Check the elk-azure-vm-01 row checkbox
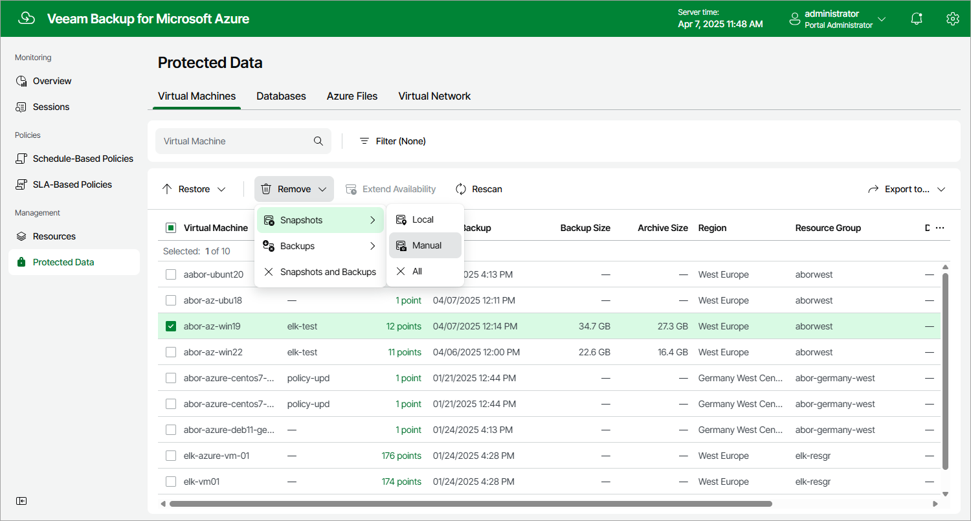The image size is (971, 521). pos(171,456)
